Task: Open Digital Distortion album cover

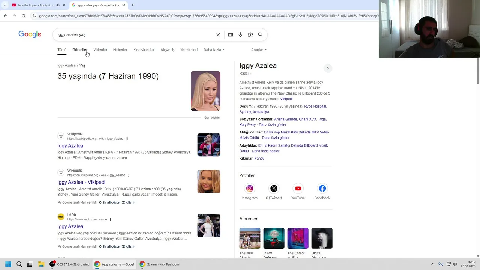Action: (x=322, y=238)
